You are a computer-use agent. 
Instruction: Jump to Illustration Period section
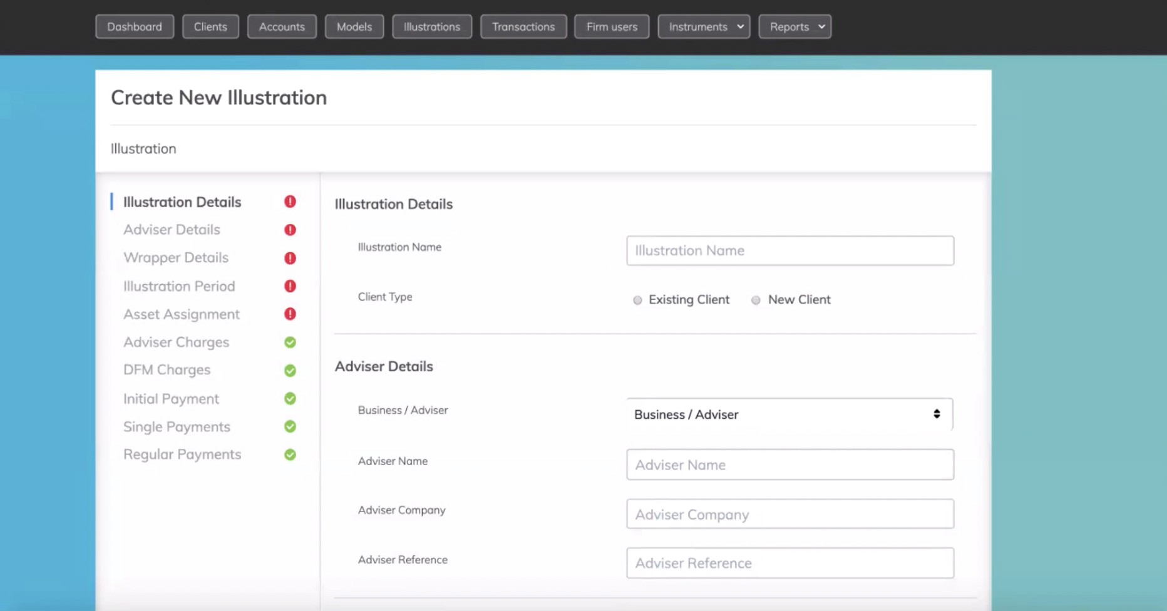pyautogui.click(x=179, y=286)
